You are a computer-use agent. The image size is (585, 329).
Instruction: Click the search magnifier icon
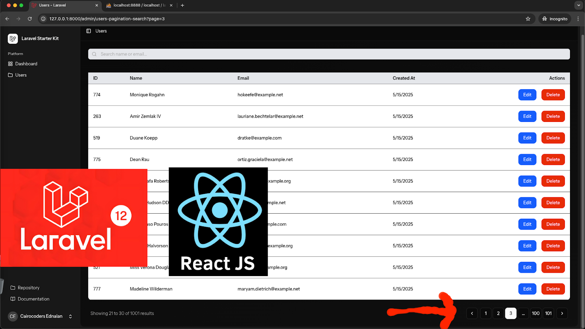click(94, 54)
